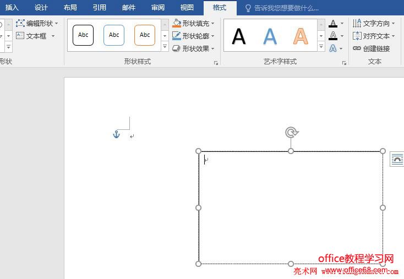Click the rotation handle above the text box
Image resolution: width=404 pixels, height=279 pixels.
pyautogui.click(x=291, y=133)
